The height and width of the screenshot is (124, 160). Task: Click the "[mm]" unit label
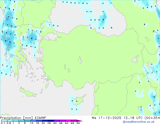pos(28,118)
